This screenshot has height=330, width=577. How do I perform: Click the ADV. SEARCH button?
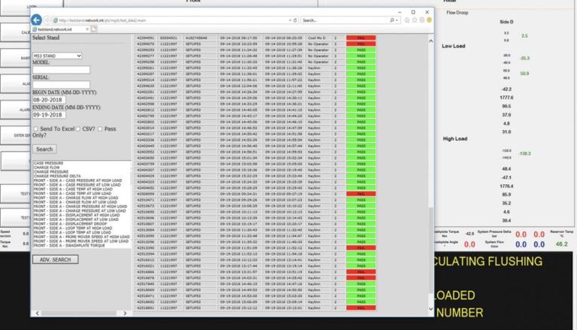55,259
